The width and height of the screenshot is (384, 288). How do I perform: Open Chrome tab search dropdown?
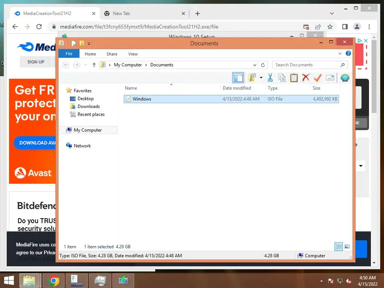tap(331, 13)
